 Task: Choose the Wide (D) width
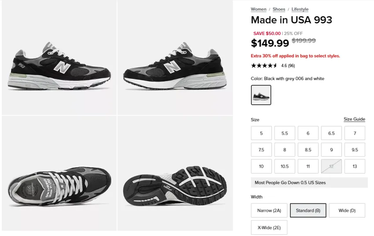347,210
